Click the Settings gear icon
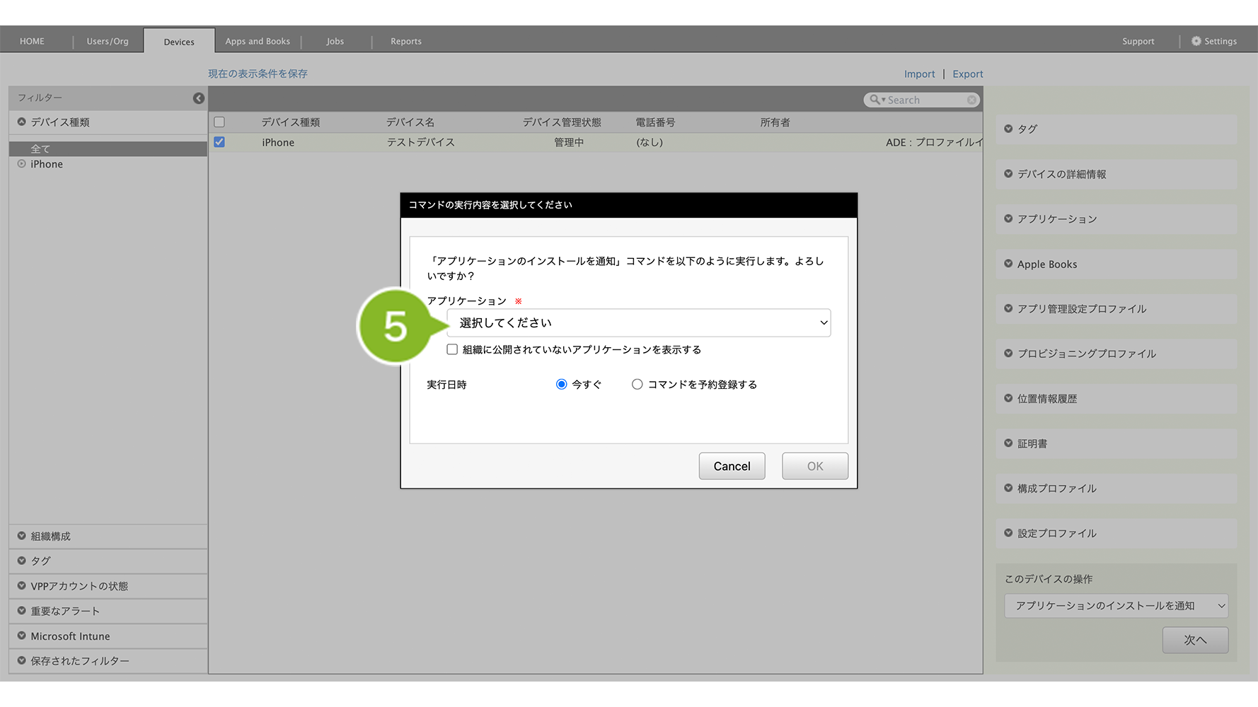 pyautogui.click(x=1196, y=41)
